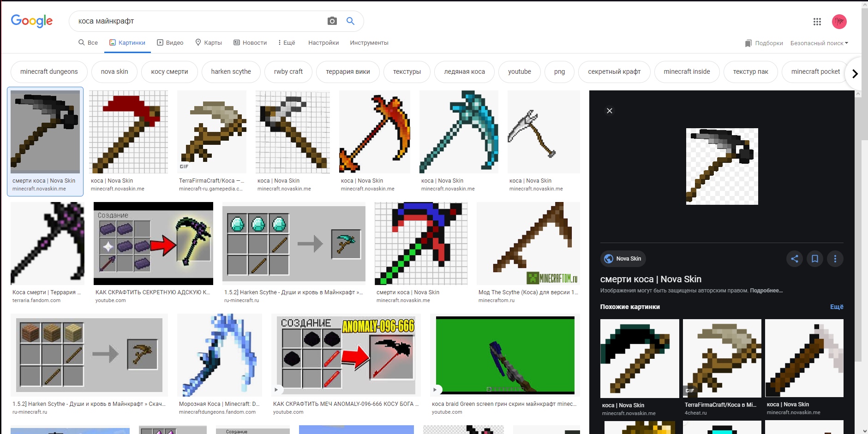Viewport: 868px width, 434px height.
Task: Open Морозная Коса ice scythe thumbnail
Action: pyautogui.click(x=220, y=355)
